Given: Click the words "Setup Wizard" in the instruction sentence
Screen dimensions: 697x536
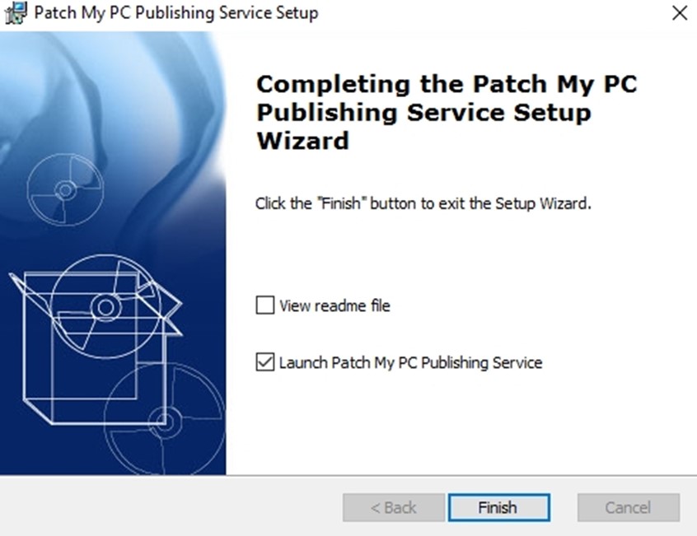Looking at the screenshot, I should click(x=543, y=203).
